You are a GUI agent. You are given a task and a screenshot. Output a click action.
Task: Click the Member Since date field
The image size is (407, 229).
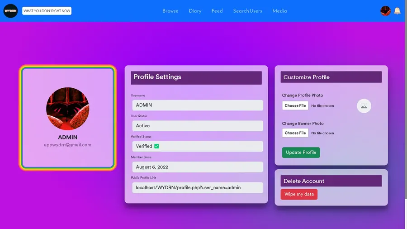pos(198,167)
